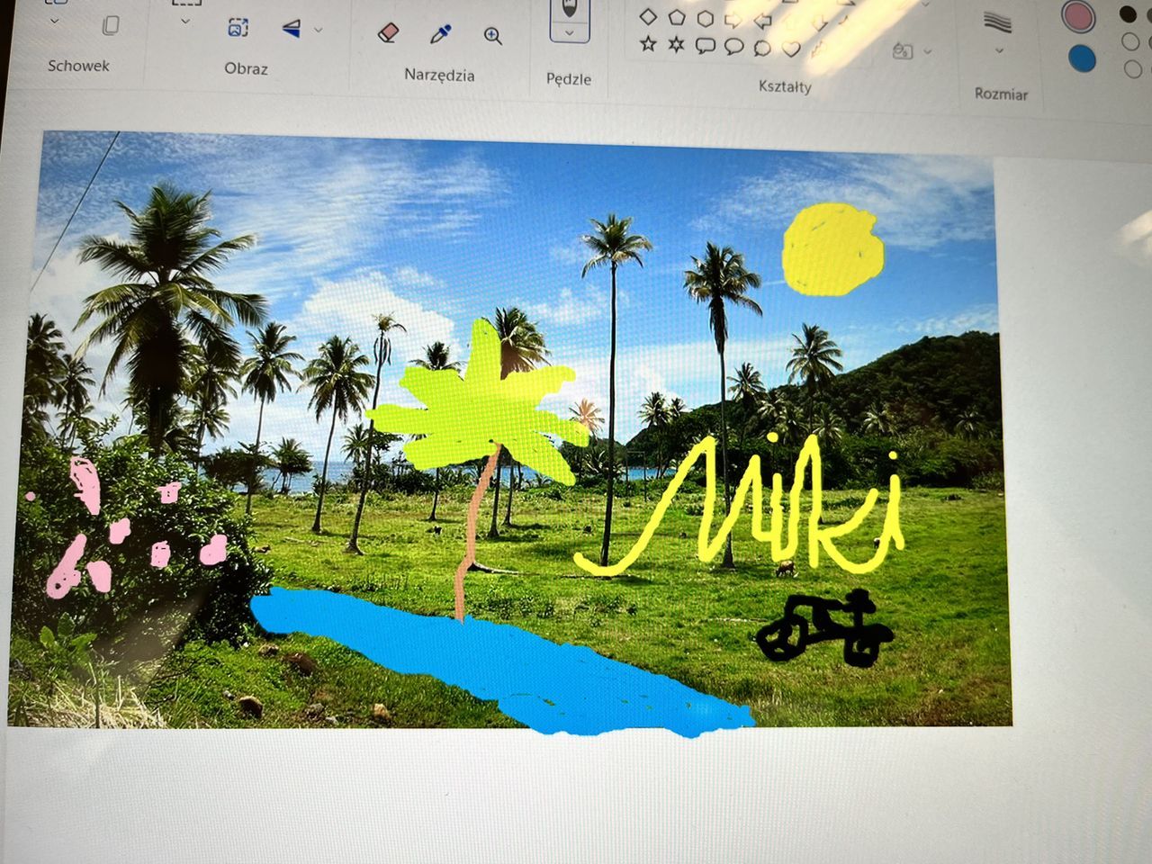This screenshot has width=1152, height=864.
Task: Click the dashed-frame picture icon in Obraz
Action: coord(238,28)
